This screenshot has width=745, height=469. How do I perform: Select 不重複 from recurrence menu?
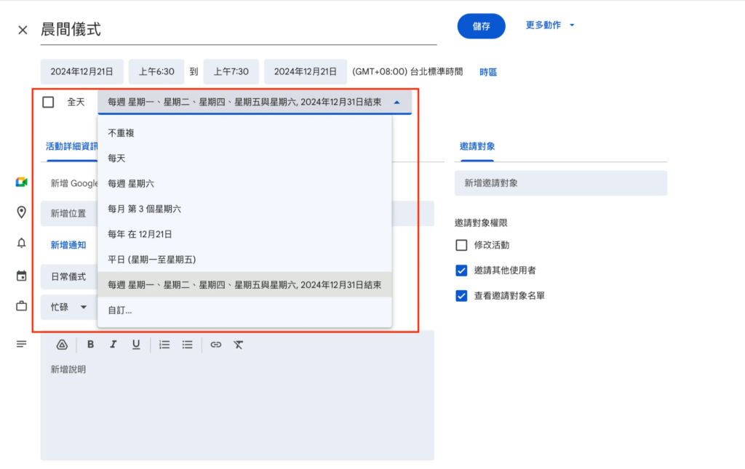(x=121, y=133)
